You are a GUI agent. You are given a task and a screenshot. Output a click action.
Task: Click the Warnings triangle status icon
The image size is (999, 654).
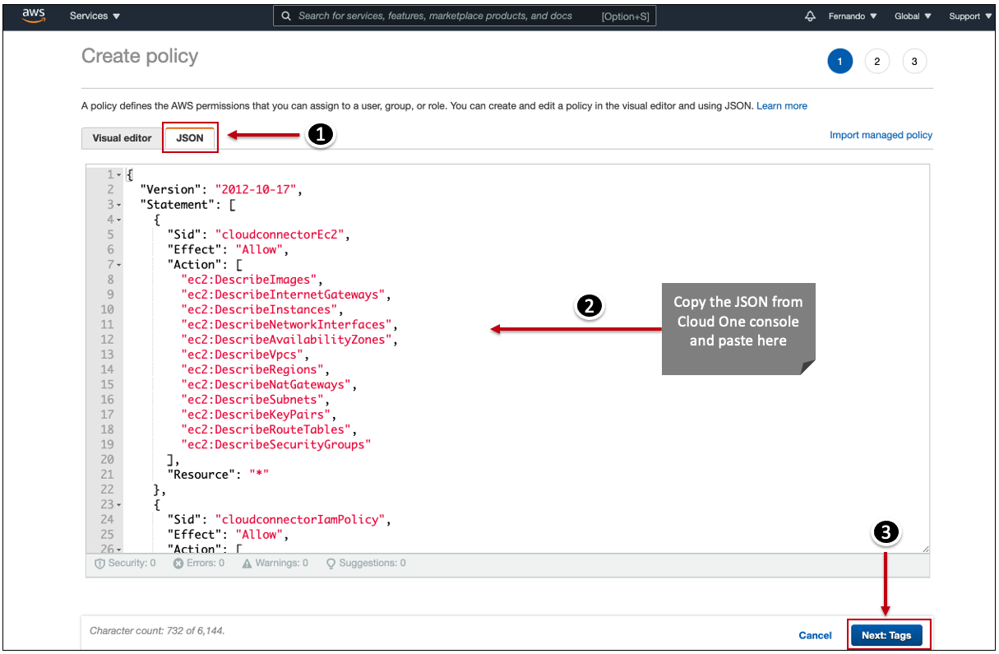pos(247,564)
